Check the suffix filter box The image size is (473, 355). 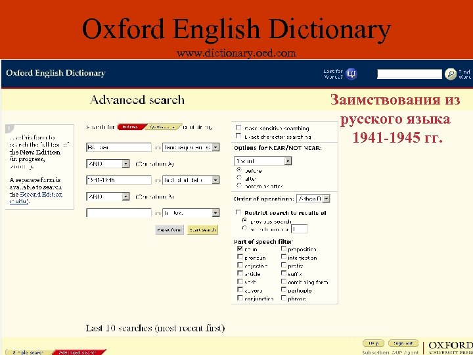tap(284, 273)
